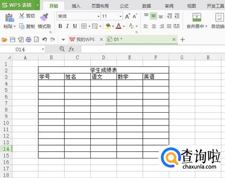The width and height of the screenshot is (225, 178).
Task: Switch to the 公式 tab
Action: [x=124, y=6]
